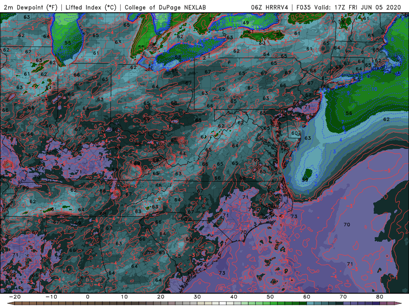Click the "06Z HRRRV4" model run label

click(x=269, y=7)
